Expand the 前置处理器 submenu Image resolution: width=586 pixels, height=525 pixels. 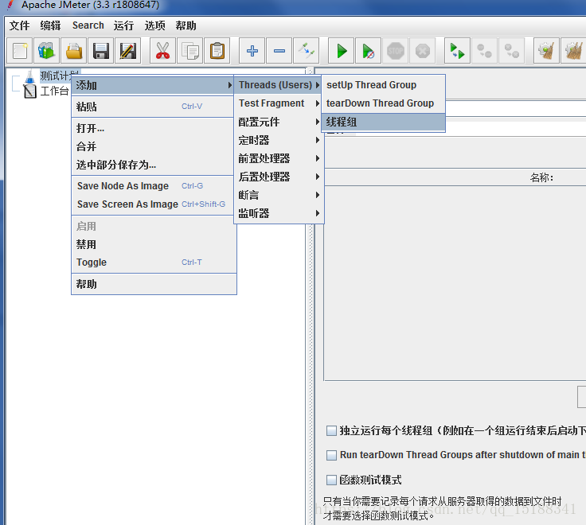279,158
